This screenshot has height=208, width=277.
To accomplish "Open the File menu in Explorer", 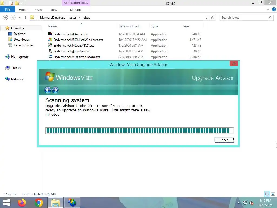I will coord(8,9).
